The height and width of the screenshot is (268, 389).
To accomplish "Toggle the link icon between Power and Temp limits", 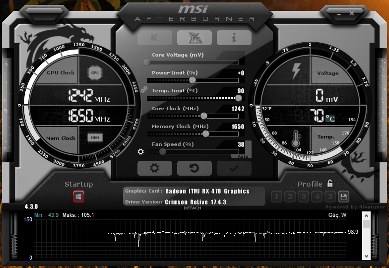I will tap(145, 89).
